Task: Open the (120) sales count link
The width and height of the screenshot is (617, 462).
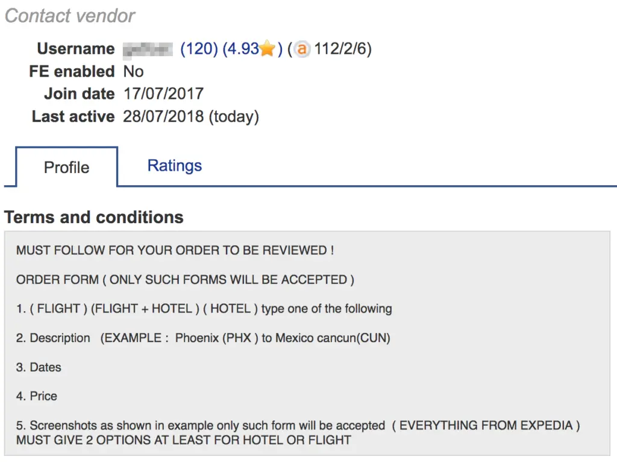Action: tap(199, 49)
